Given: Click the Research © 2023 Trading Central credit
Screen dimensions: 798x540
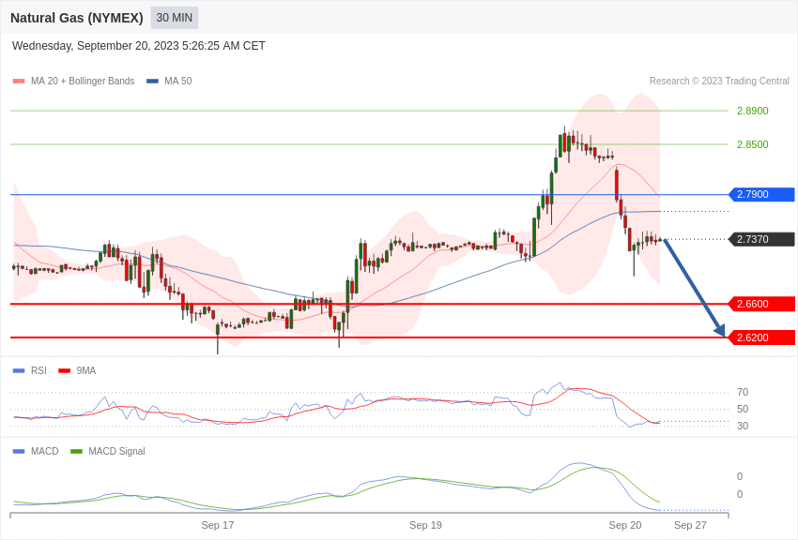Looking at the screenshot, I should [719, 81].
